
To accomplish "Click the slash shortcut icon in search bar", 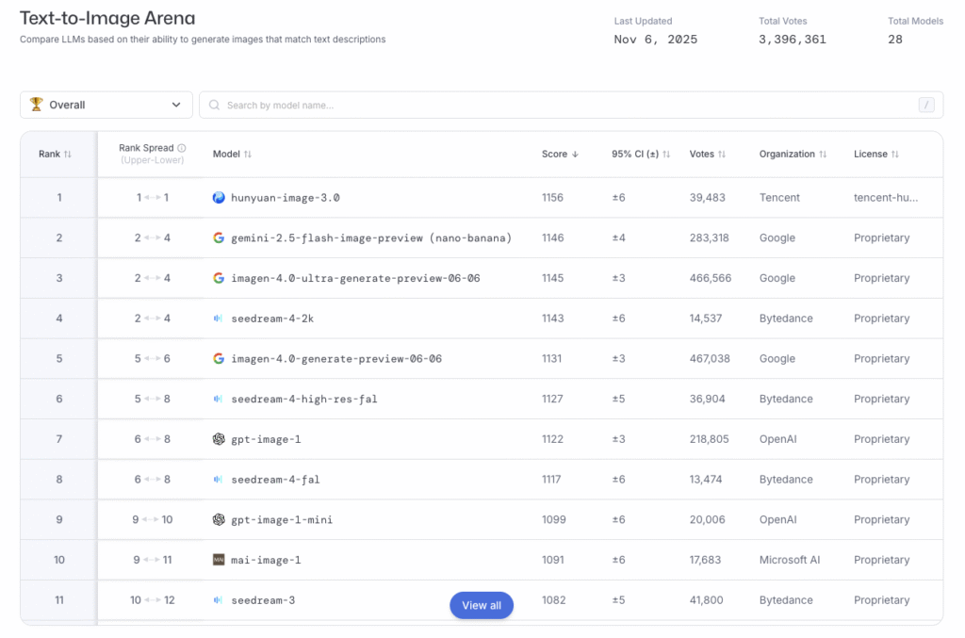I will pyautogui.click(x=926, y=106).
